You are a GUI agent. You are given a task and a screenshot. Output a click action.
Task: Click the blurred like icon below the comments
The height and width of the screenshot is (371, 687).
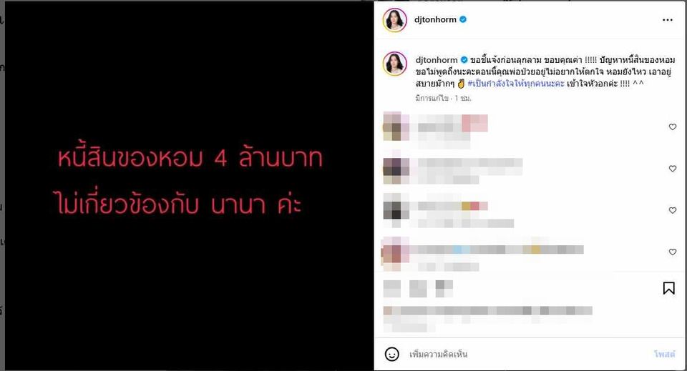point(391,289)
